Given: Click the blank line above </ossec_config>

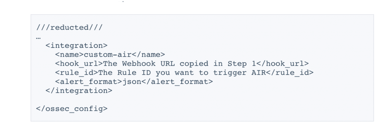Looking at the screenshot, I should click(91, 99).
